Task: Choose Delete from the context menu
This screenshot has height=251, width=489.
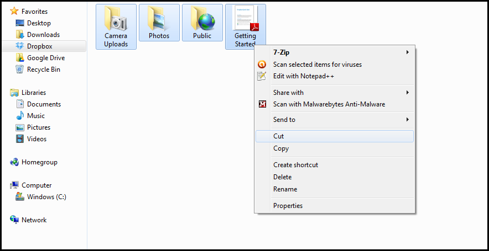Action: coord(334,177)
